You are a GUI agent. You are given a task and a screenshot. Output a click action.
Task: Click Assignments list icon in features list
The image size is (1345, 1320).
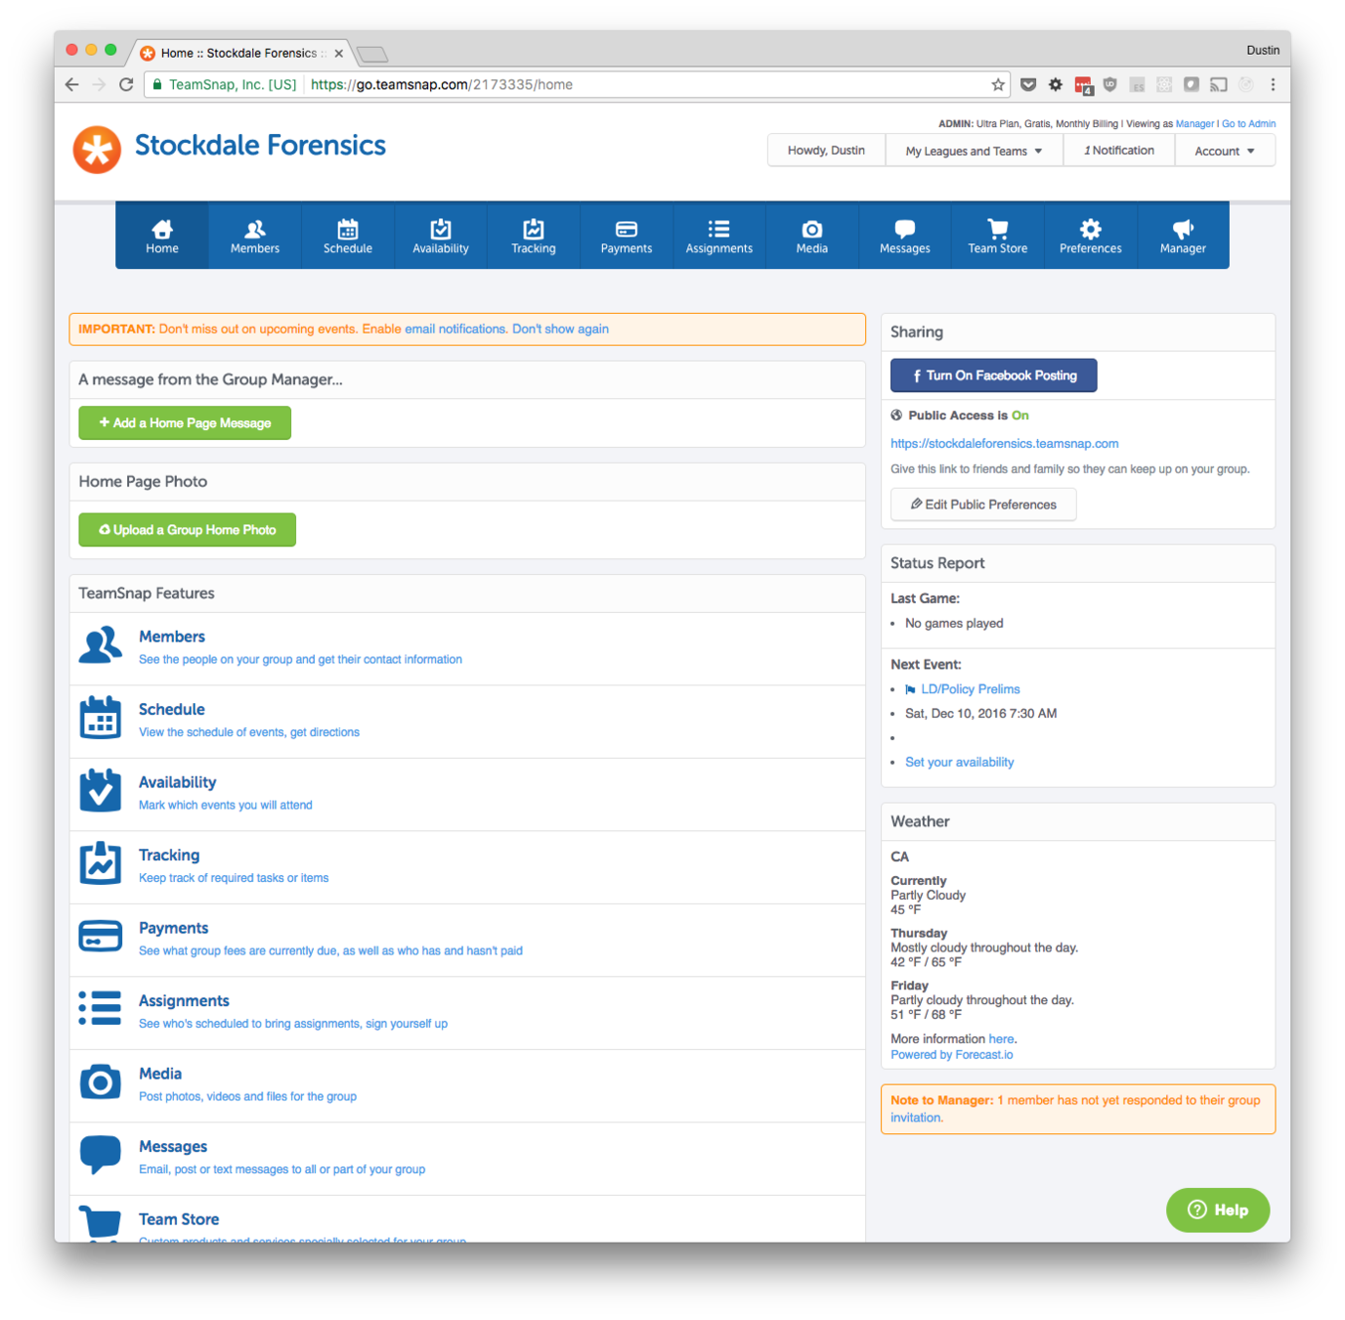point(100,1008)
